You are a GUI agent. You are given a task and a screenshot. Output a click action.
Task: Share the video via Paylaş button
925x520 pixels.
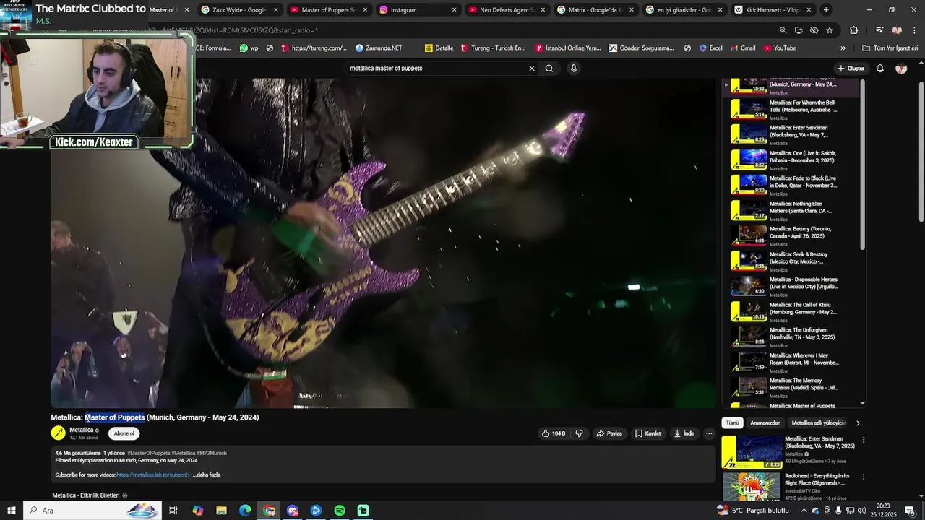(609, 433)
